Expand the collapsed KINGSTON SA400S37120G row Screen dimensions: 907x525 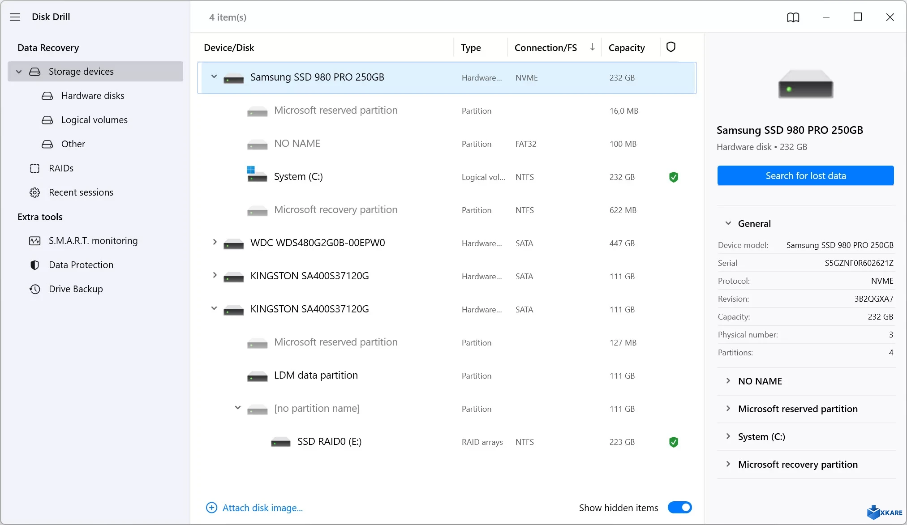point(215,275)
